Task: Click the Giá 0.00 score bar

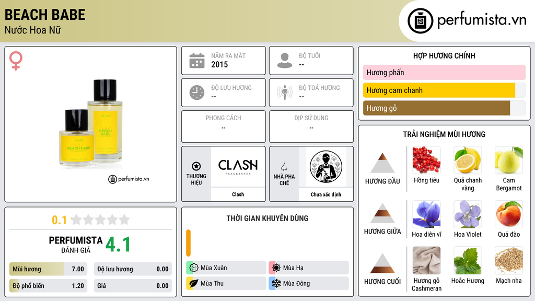Action: tap(133, 286)
